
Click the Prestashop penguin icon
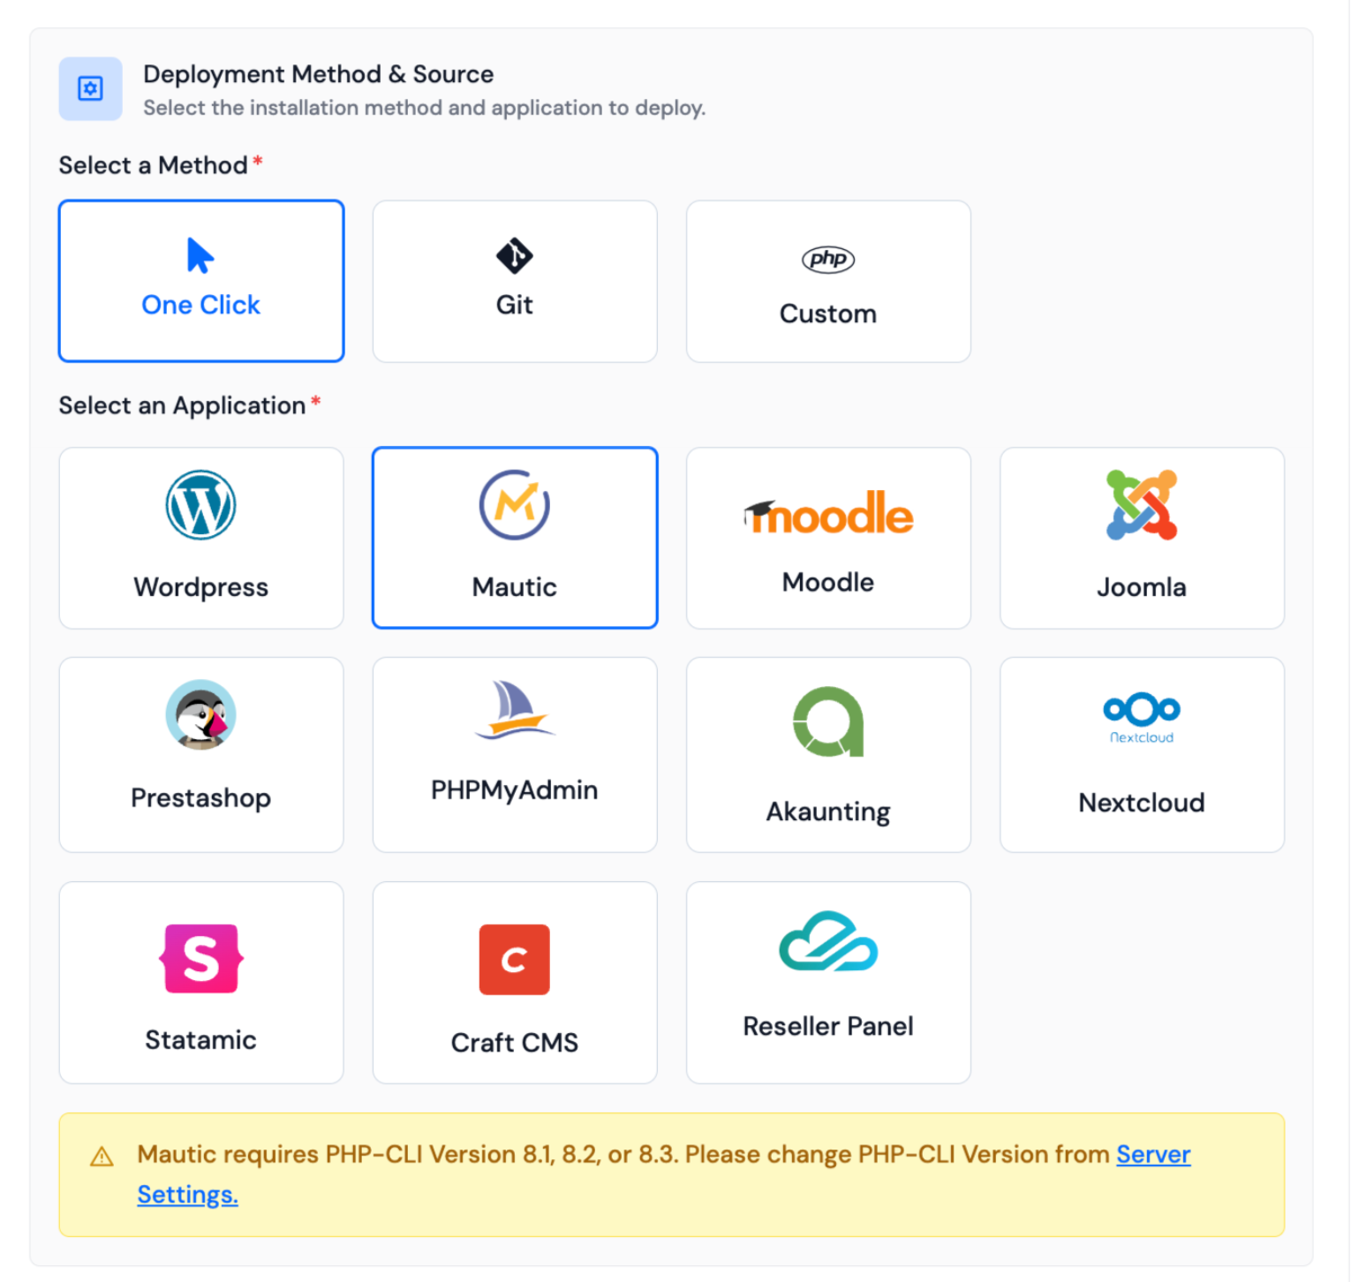tap(200, 714)
